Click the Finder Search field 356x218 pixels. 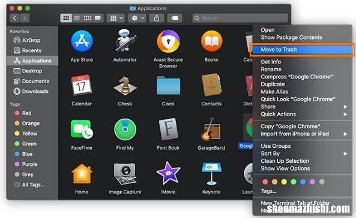240,18
